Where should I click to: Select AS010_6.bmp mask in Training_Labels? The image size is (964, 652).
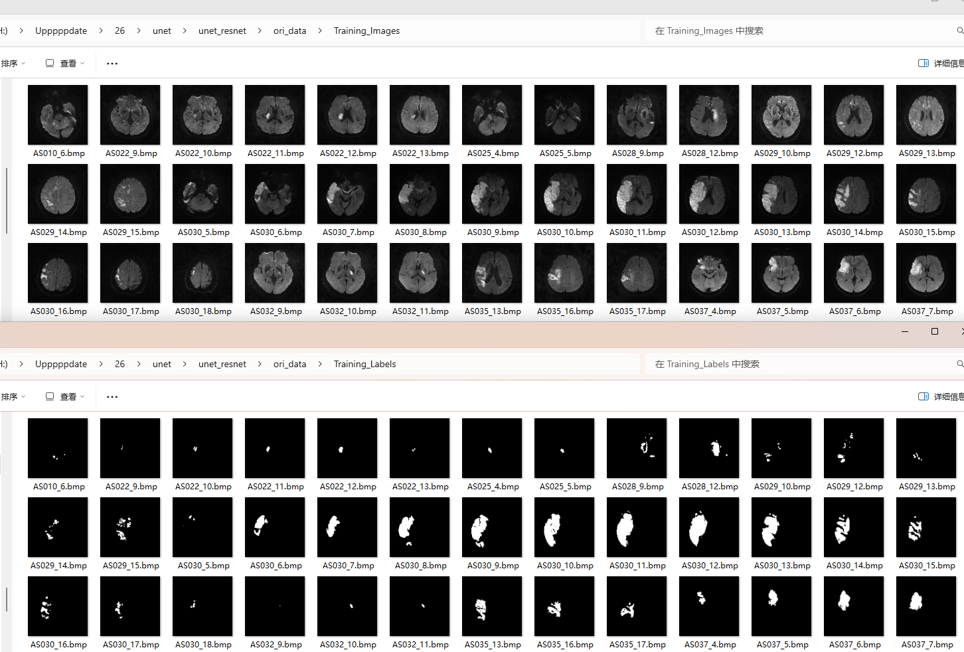pyautogui.click(x=58, y=448)
